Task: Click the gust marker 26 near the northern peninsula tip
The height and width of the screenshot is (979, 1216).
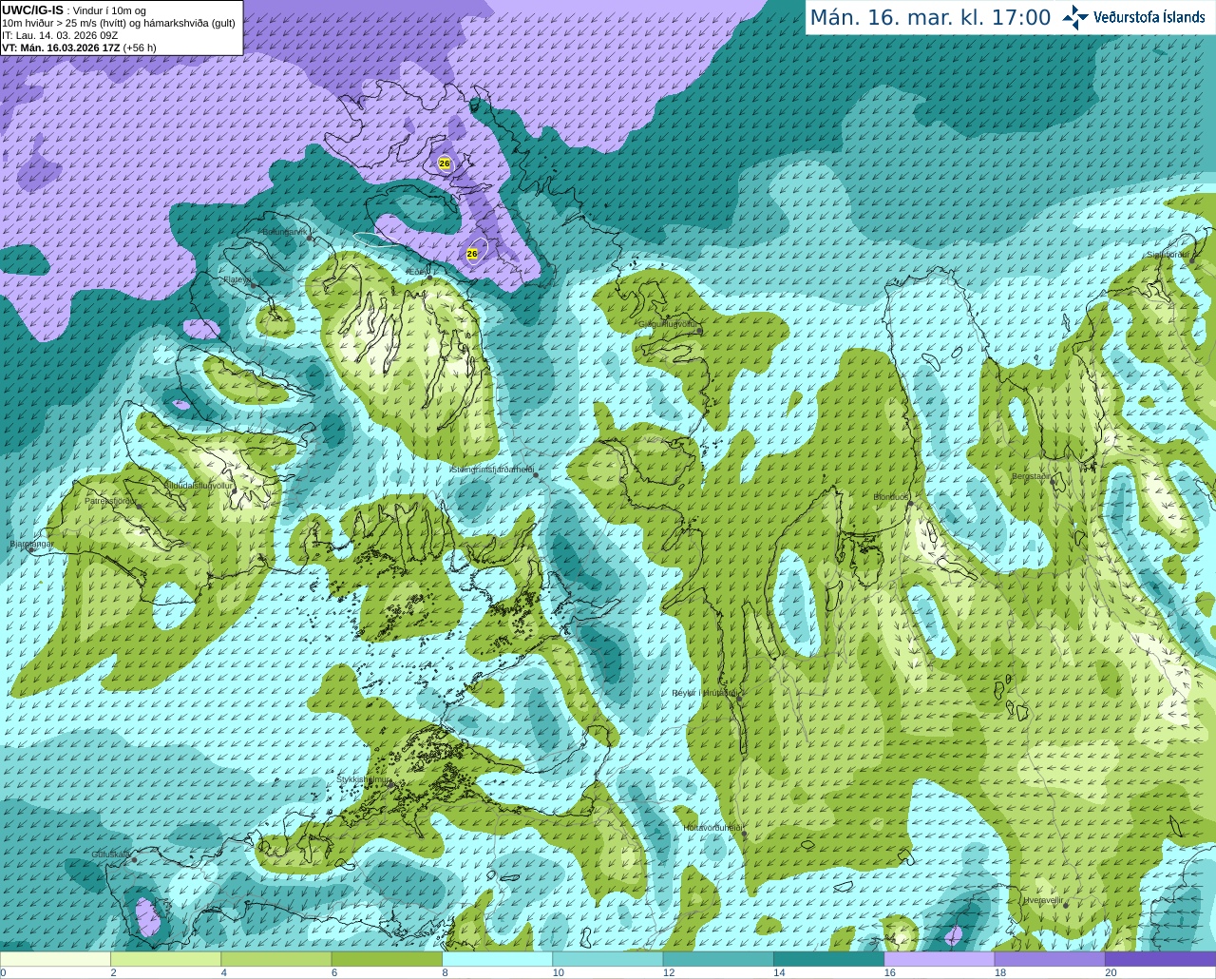Action: 444,163
